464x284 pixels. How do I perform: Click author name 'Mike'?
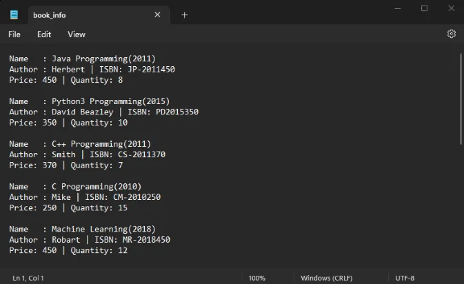61,197
